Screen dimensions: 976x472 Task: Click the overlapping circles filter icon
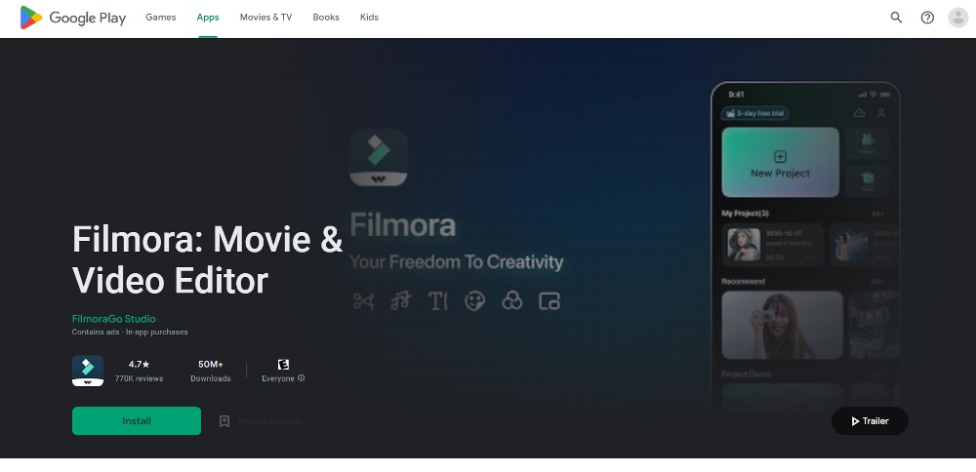click(512, 301)
